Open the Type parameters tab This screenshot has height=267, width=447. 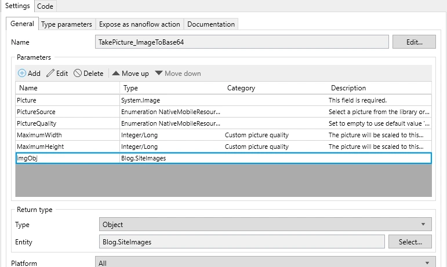click(67, 24)
